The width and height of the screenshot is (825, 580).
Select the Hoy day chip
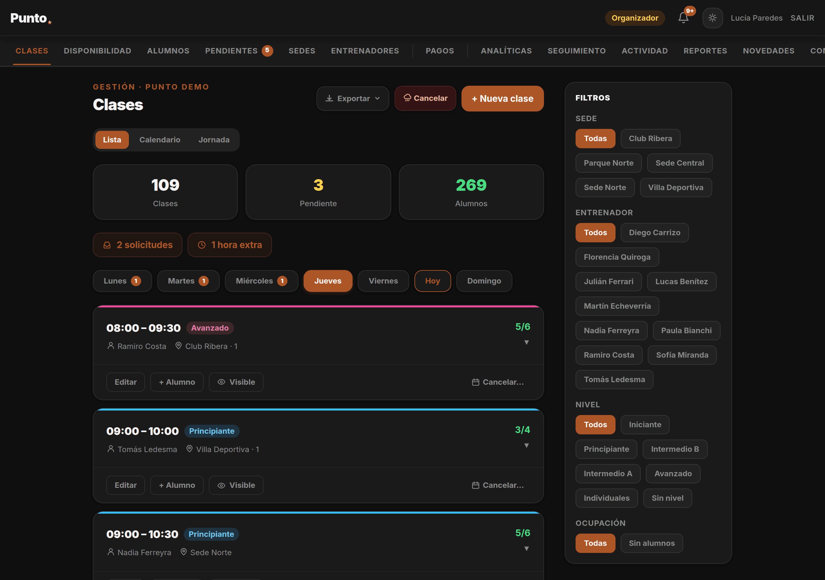pyautogui.click(x=432, y=281)
